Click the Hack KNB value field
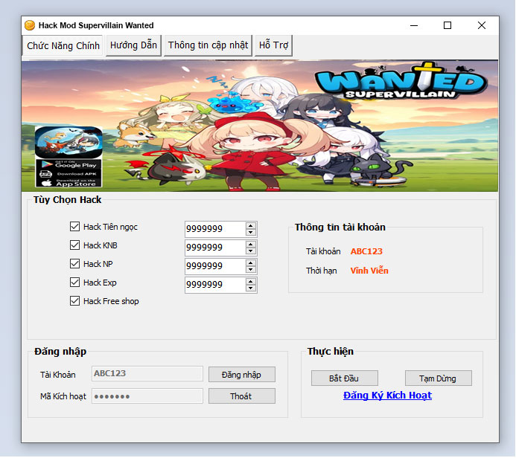This screenshot has width=516, height=458. 215,248
